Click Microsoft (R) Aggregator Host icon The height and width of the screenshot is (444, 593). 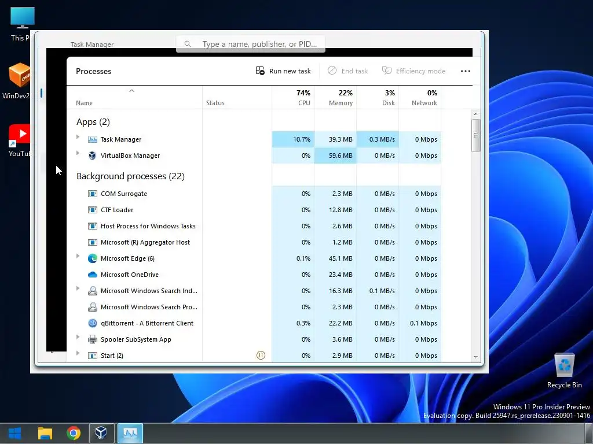point(93,242)
